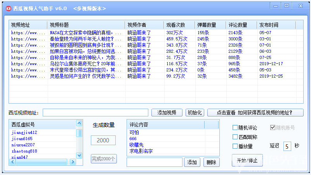Click the 2019-12-17 publish date cell
311x175 pixels.
[271, 64]
